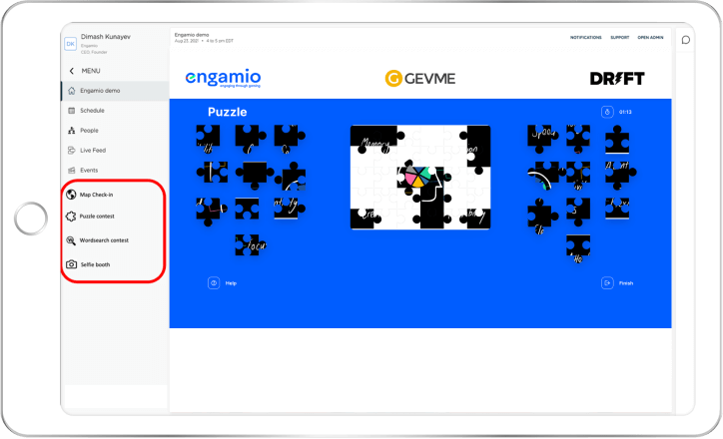Click the Puzzle contest piece icon

71,216
